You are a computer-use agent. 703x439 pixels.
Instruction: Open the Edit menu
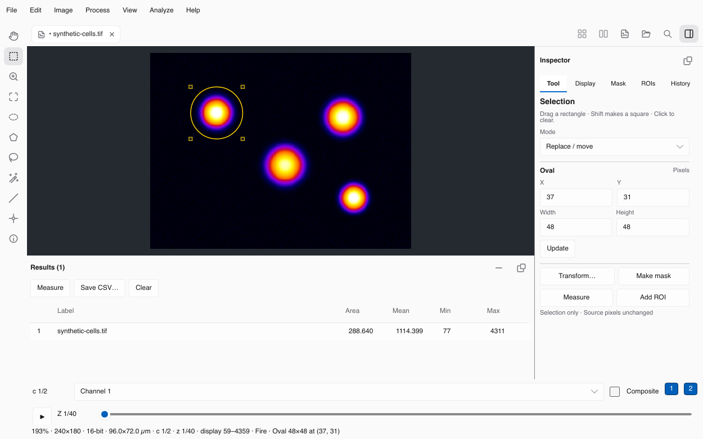click(35, 10)
